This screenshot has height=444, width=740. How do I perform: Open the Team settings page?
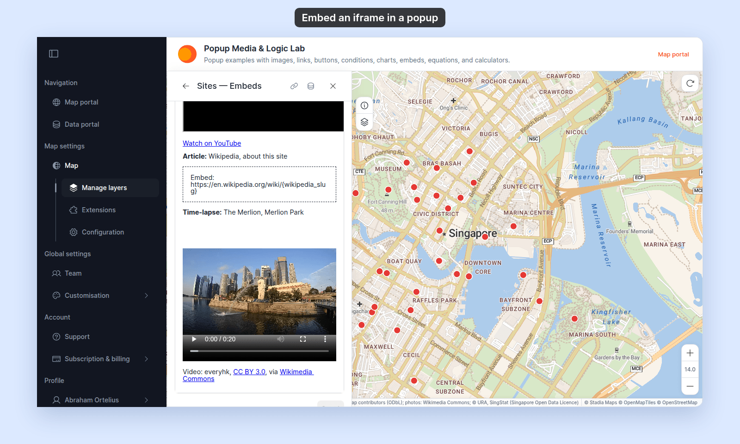click(x=73, y=273)
